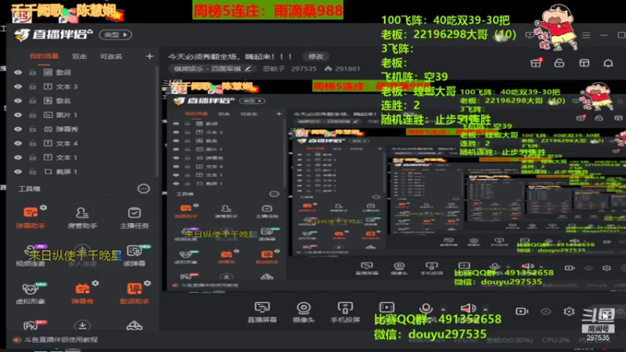
Task: Open the 读弹幕 tool
Action: 134,256
